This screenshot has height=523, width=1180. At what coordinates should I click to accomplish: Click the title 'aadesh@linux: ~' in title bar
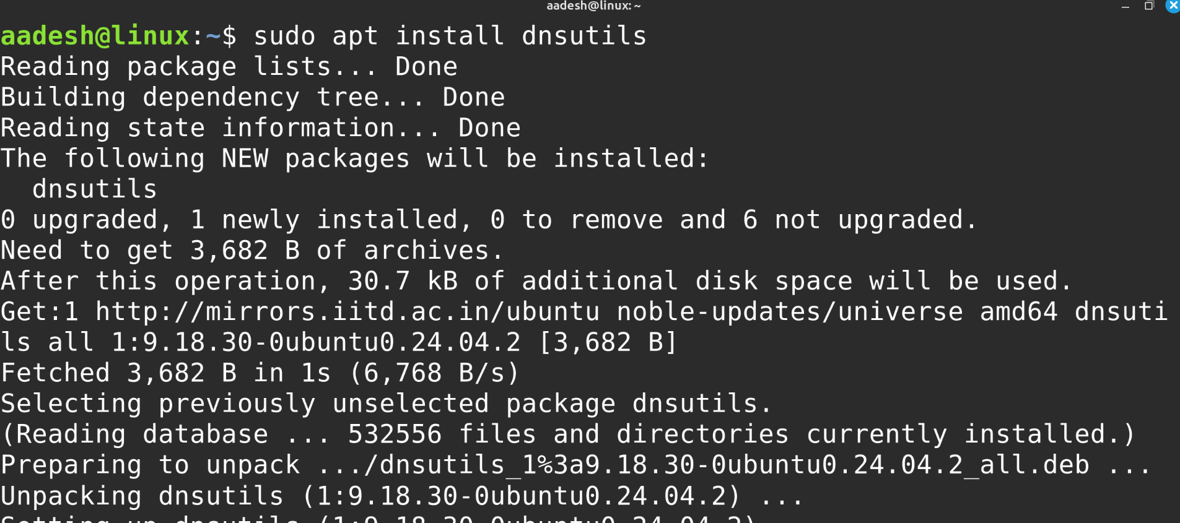[592, 6]
